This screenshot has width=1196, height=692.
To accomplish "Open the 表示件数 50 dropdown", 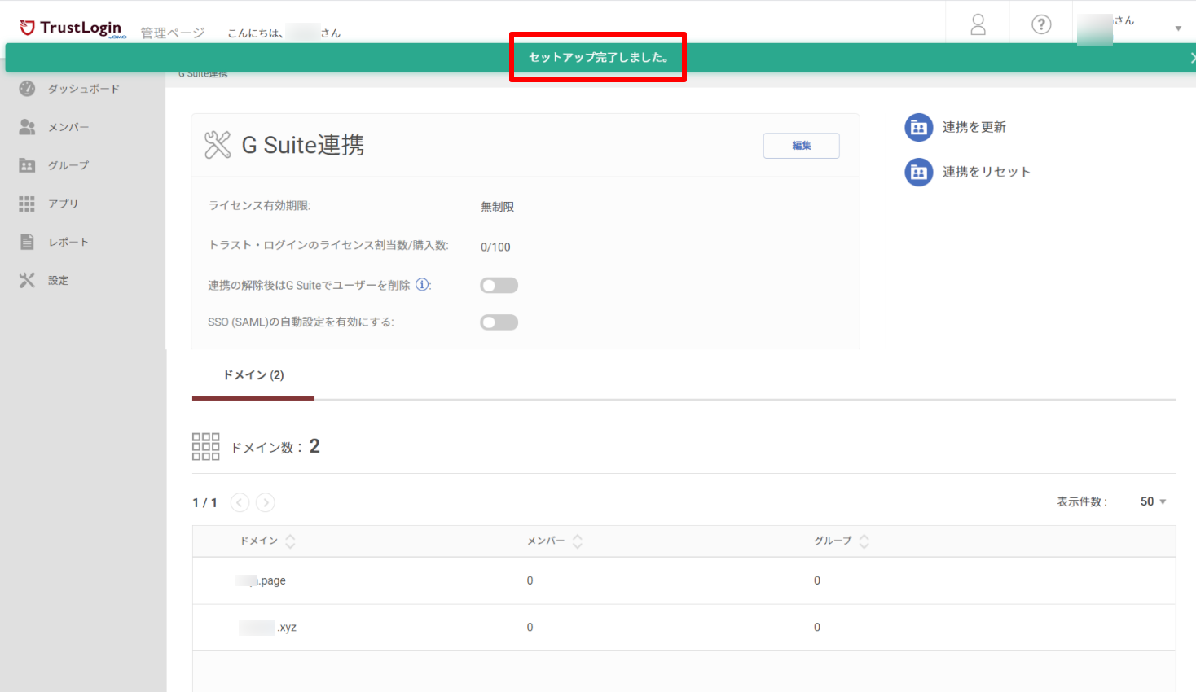I will click(1153, 501).
